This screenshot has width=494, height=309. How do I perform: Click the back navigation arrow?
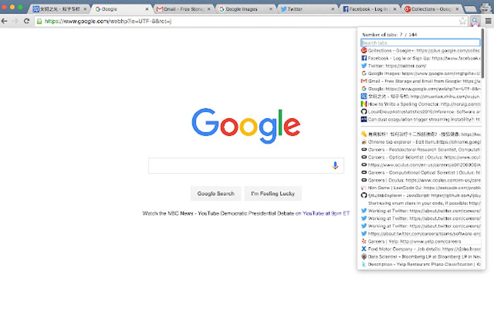5,21
